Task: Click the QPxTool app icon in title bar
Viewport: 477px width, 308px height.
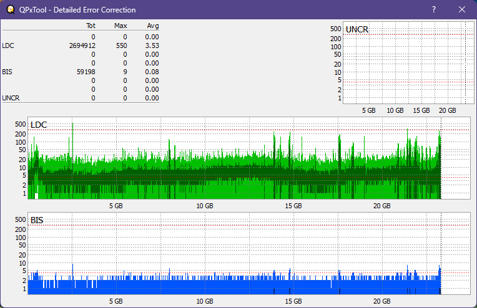Action: 11,9
